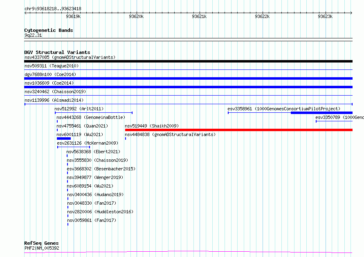
Task: Click the nsv512992 variant span line
Action: pos(94,113)
